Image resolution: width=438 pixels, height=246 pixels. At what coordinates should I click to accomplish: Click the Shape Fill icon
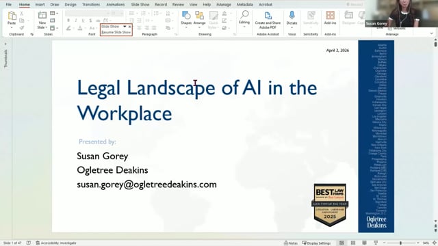click(224, 14)
